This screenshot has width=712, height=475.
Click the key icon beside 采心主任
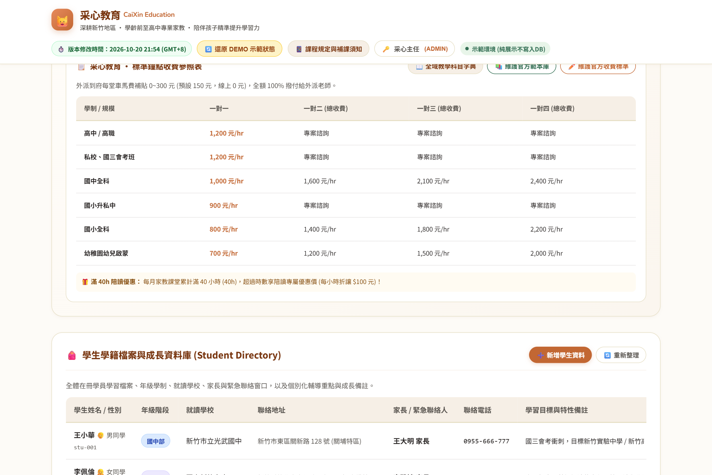[x=386, y=49]
